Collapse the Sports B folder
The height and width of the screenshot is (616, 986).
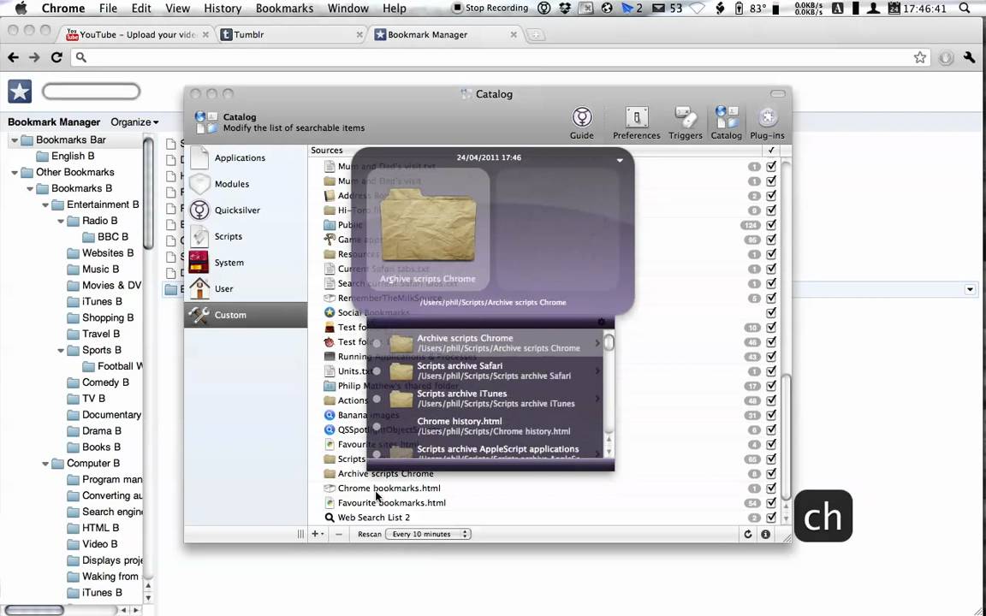click(61, 350)
